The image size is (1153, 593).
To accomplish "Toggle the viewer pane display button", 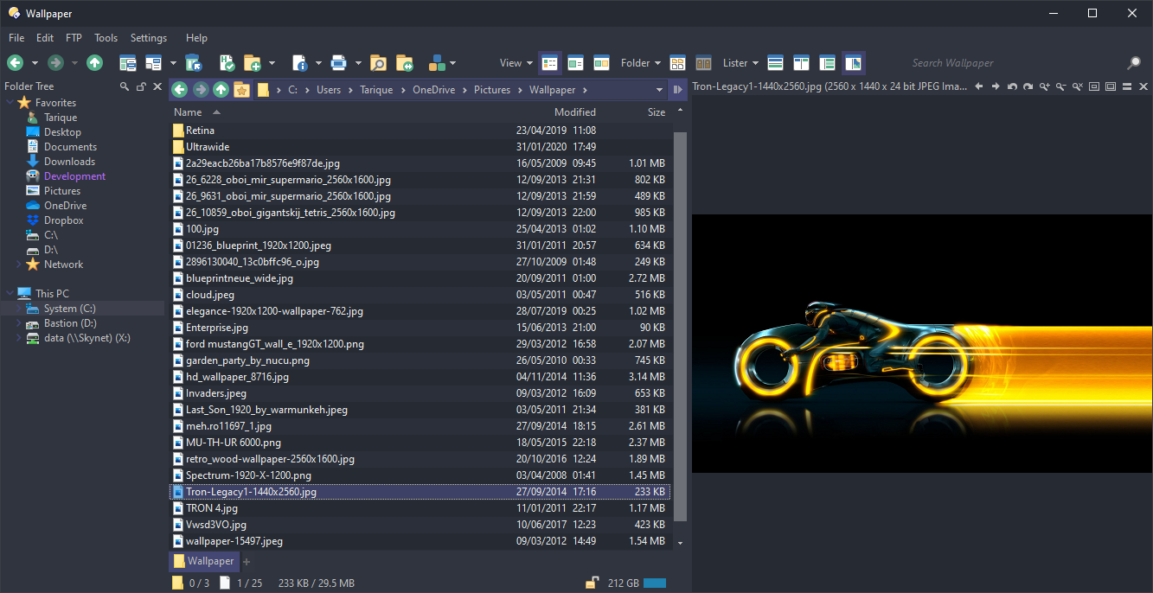I will click(x=853, y=62).
